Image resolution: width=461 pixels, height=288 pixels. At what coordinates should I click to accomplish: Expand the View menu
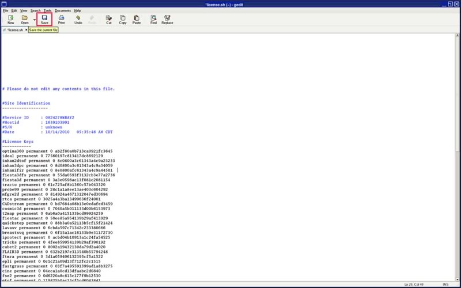(23, 10)
